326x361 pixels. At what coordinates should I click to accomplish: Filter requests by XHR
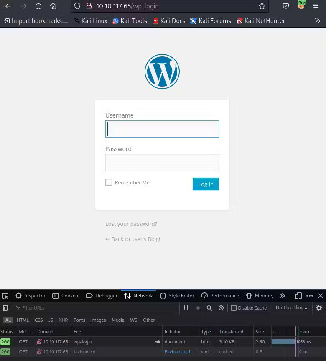[x=63, y=320]
